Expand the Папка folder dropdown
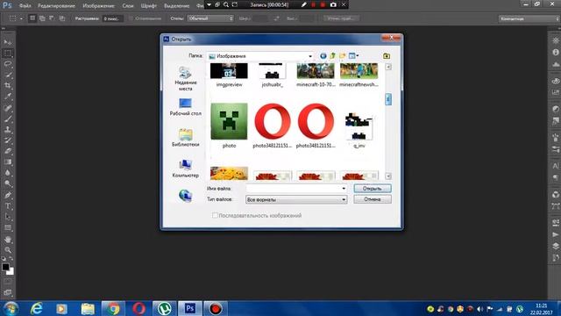The height and width of the screenshot is (316, 561). [x=310, y=56]
